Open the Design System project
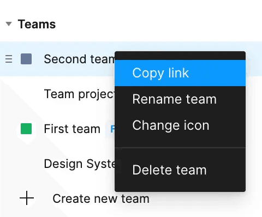 [80, 164]
